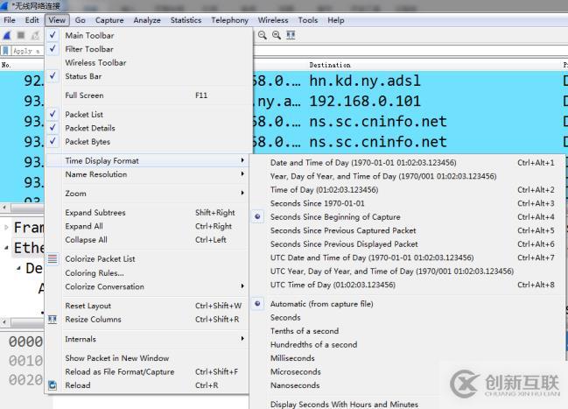568x409 pixels.
Task: Click the filter bookmark icon
Action: (x=5, y=51)
